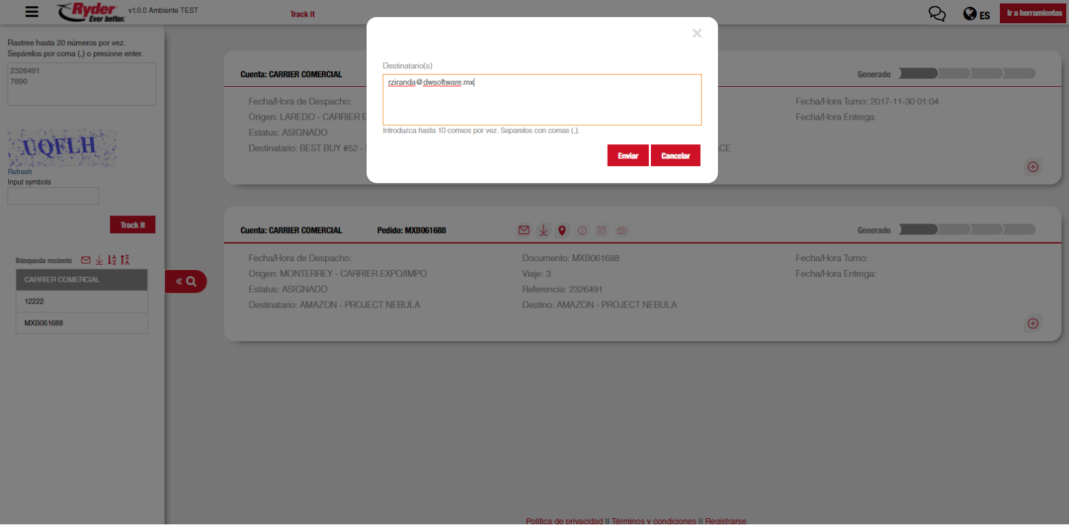Click the calendar check icon for MXB061688
This screenshot has width=1069, height=525.
[x=602, y=231]
